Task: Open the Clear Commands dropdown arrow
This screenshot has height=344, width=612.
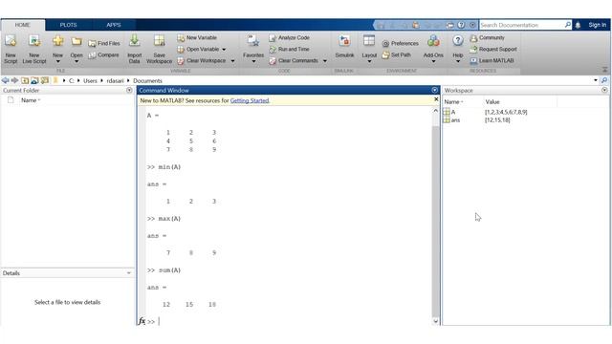Action: 325,61
